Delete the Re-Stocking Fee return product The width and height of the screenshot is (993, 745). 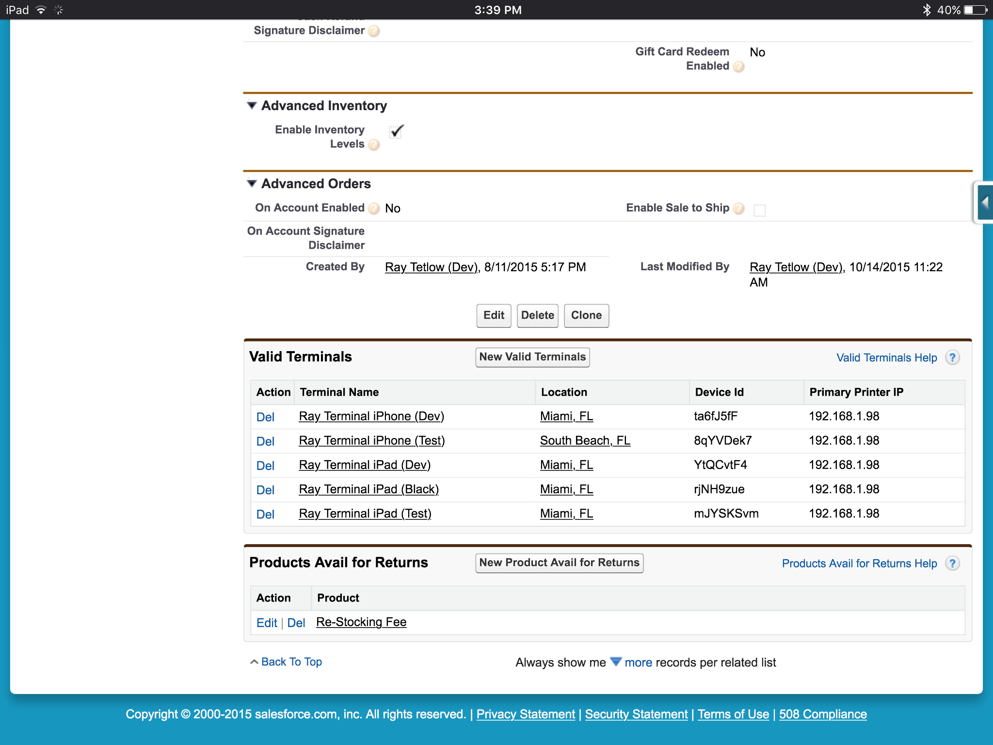pyautogui.click(x=296, y=623)
